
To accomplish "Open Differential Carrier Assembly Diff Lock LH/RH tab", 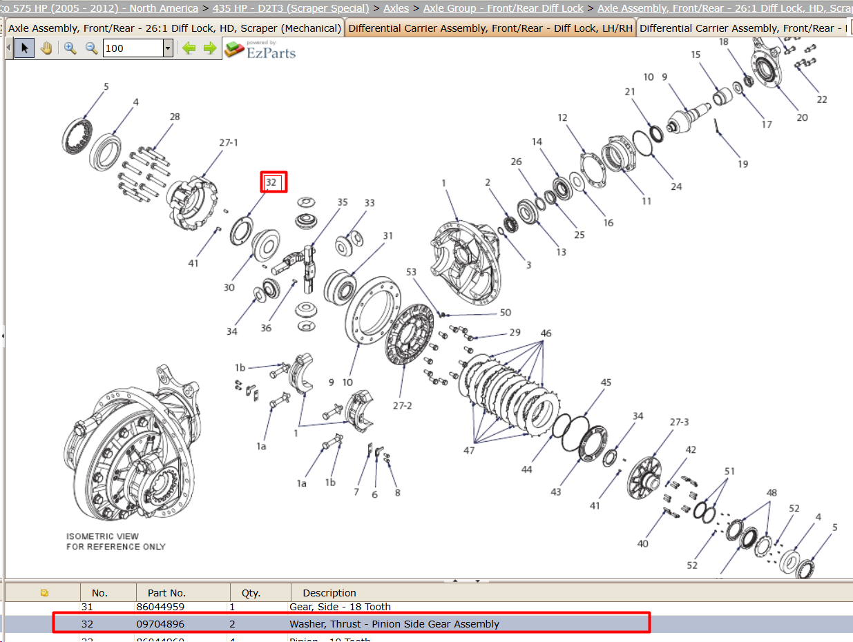I will point(490,28).
